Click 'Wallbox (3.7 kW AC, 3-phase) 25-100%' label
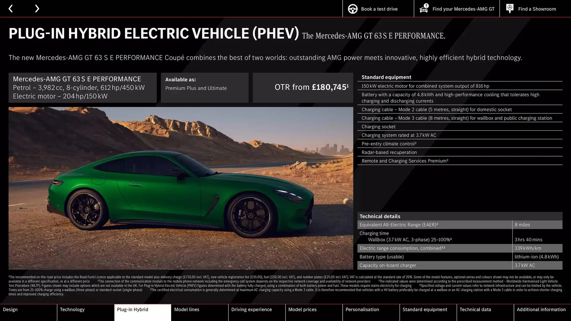Image resolution: width=571 pixels, height=321 pixels. coord(410,240)
